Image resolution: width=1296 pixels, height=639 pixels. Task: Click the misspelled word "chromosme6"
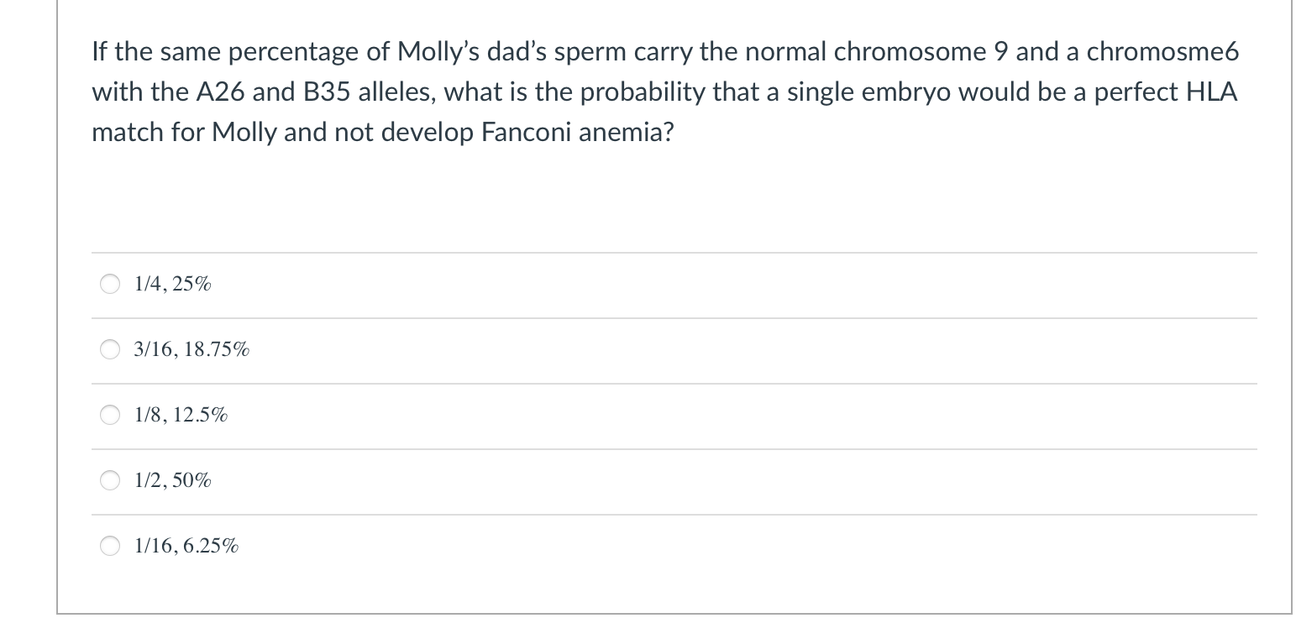pyautogui.click(x=1163, y=52)
